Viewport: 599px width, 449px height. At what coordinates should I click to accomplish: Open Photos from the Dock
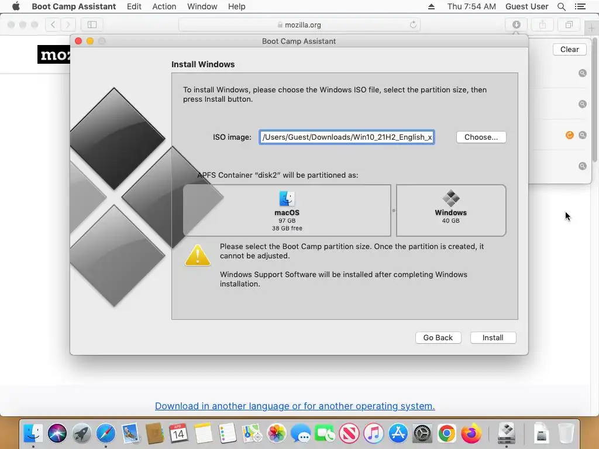(x=276, y=433)
